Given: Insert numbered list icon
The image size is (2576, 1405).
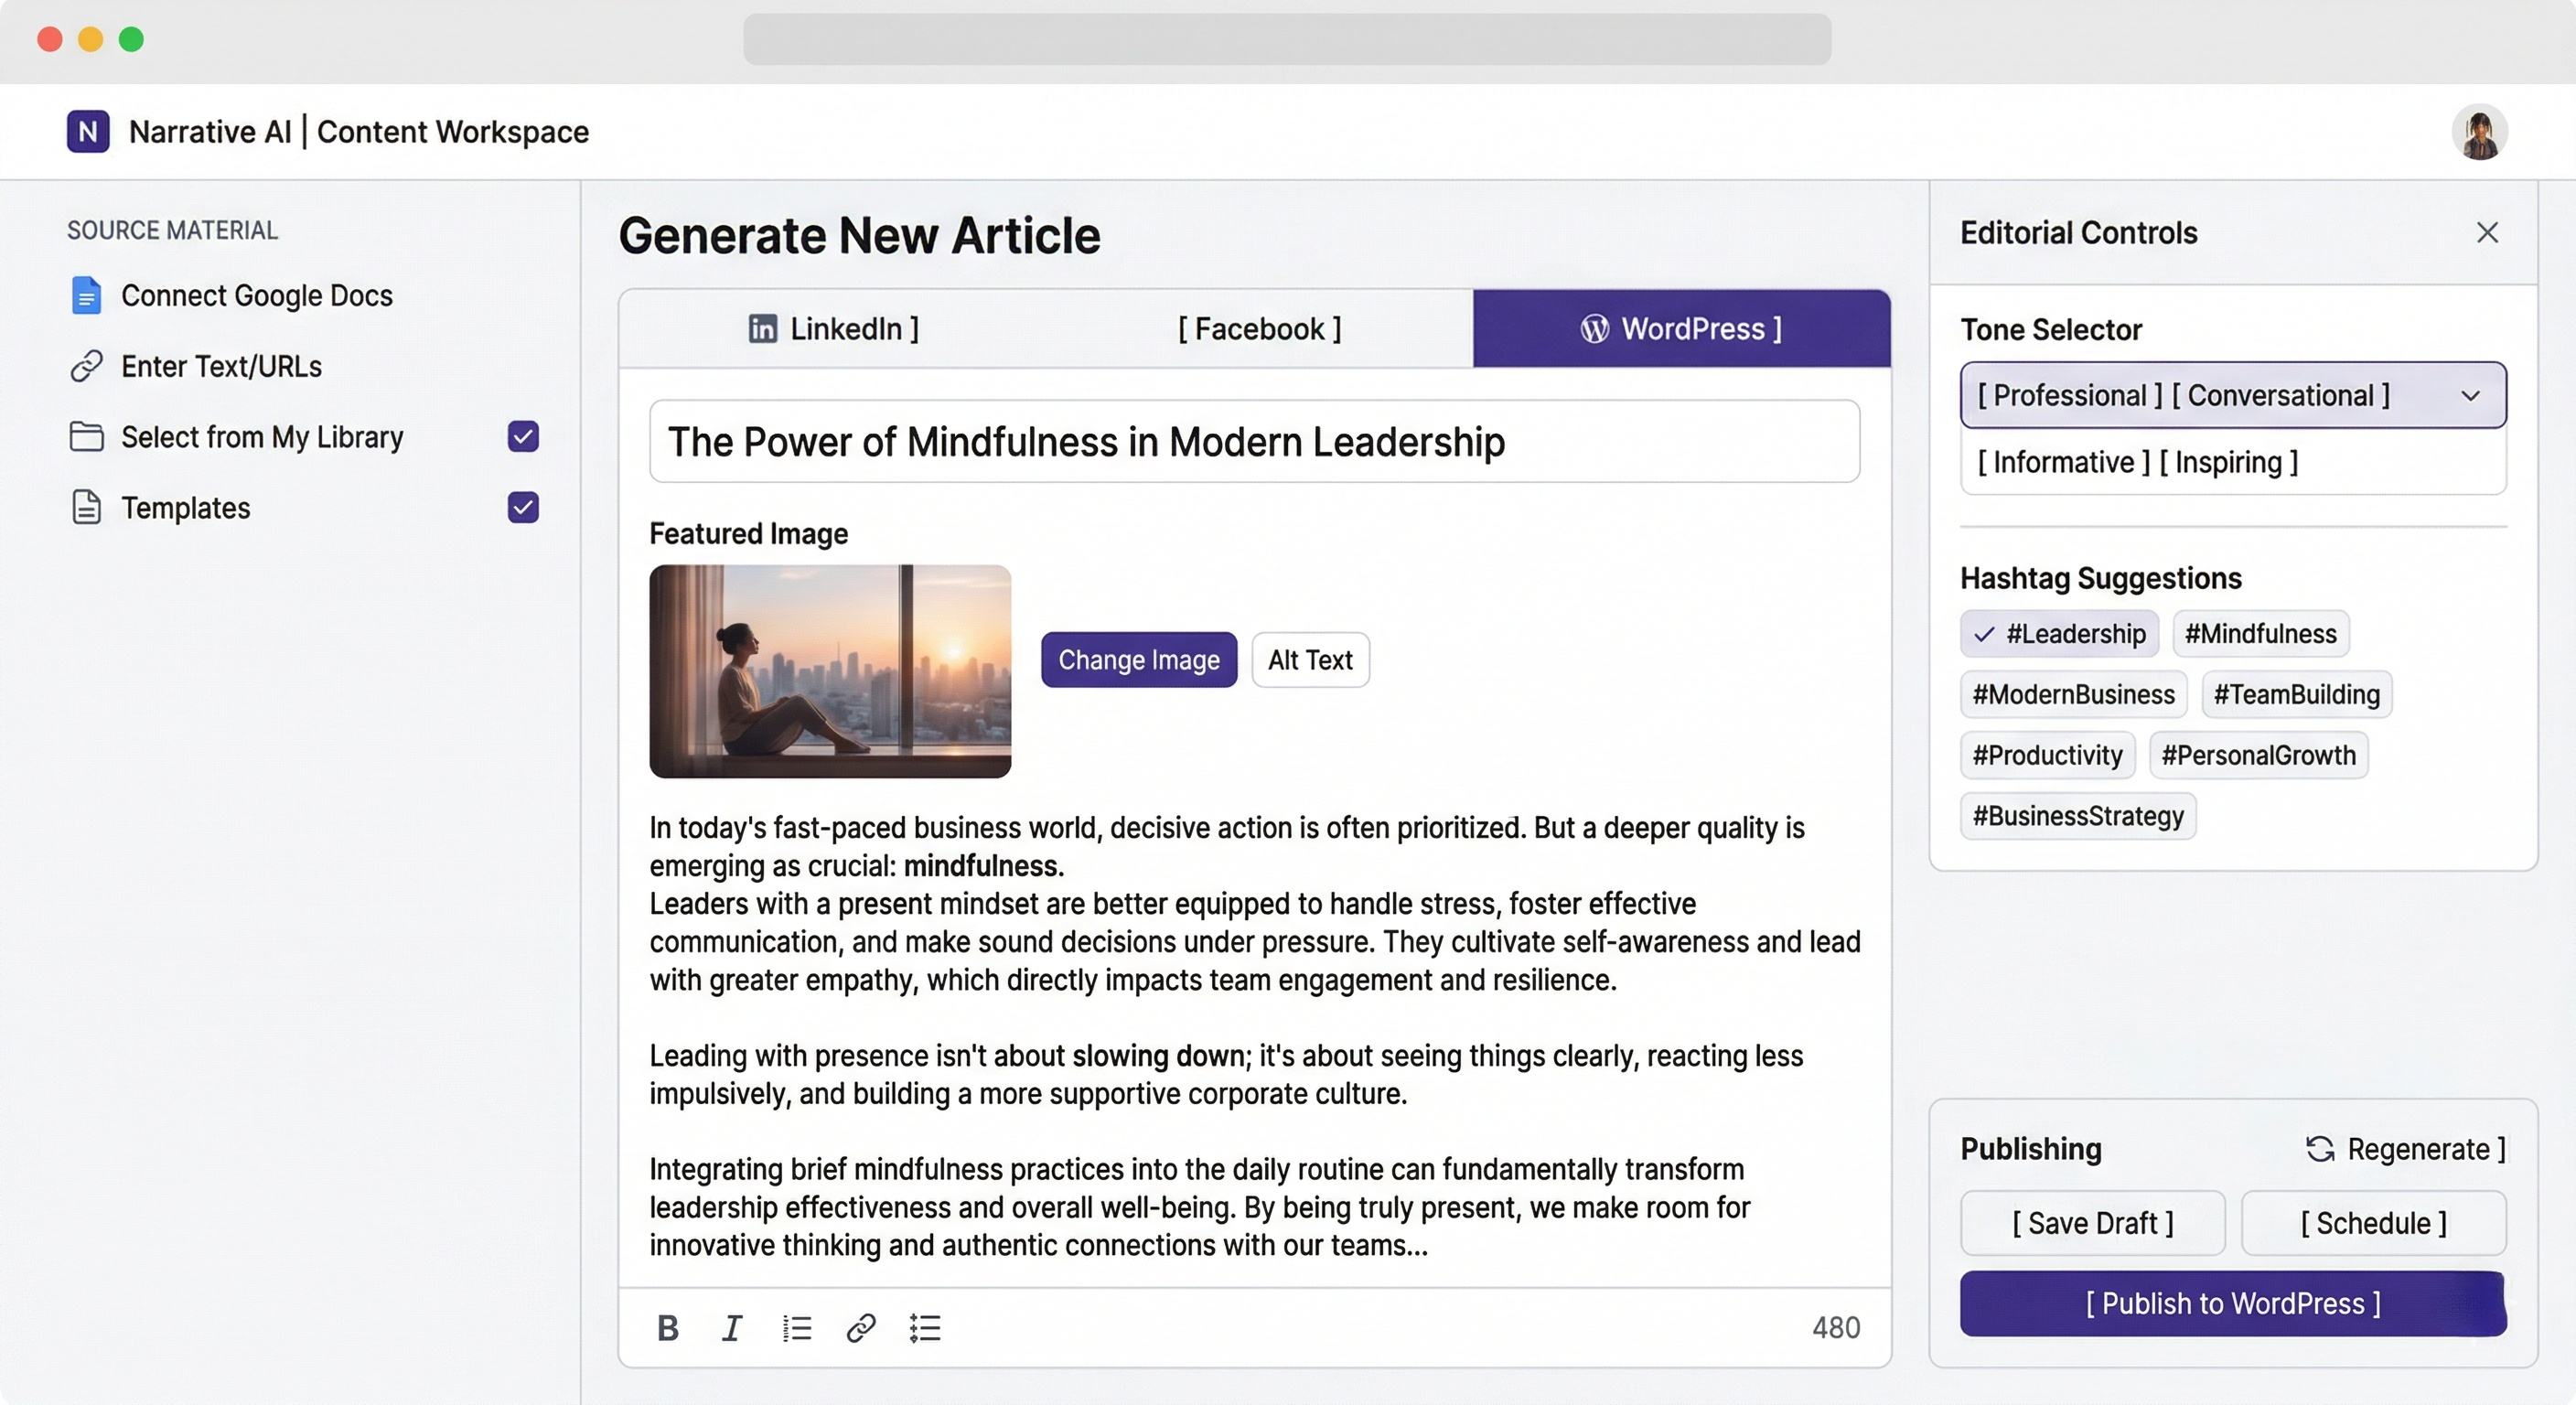Looking at the screenshot, I should pos(796,1327).
